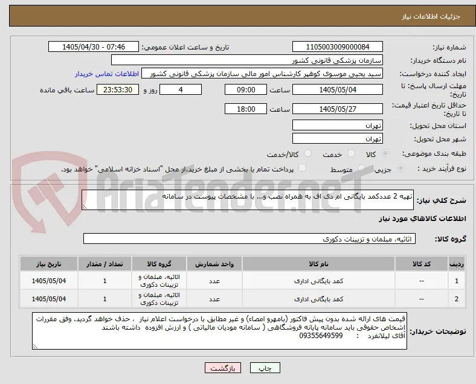Screen dimensions: 476x384
Task: Click کمد بایگانی اداری in row 2
Action: (318, 299)
